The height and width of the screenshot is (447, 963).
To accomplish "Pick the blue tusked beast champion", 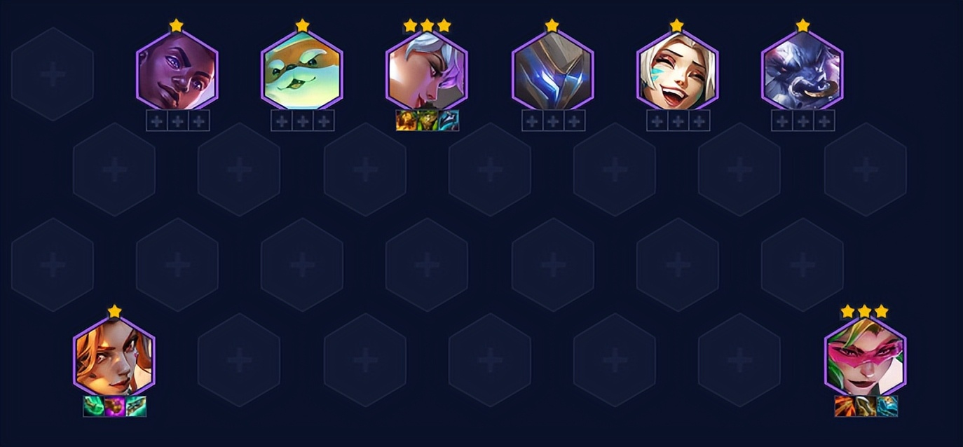I will point(802,71).
